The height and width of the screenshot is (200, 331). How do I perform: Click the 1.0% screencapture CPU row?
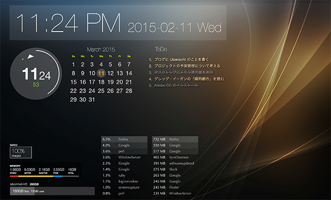point(124,187)
